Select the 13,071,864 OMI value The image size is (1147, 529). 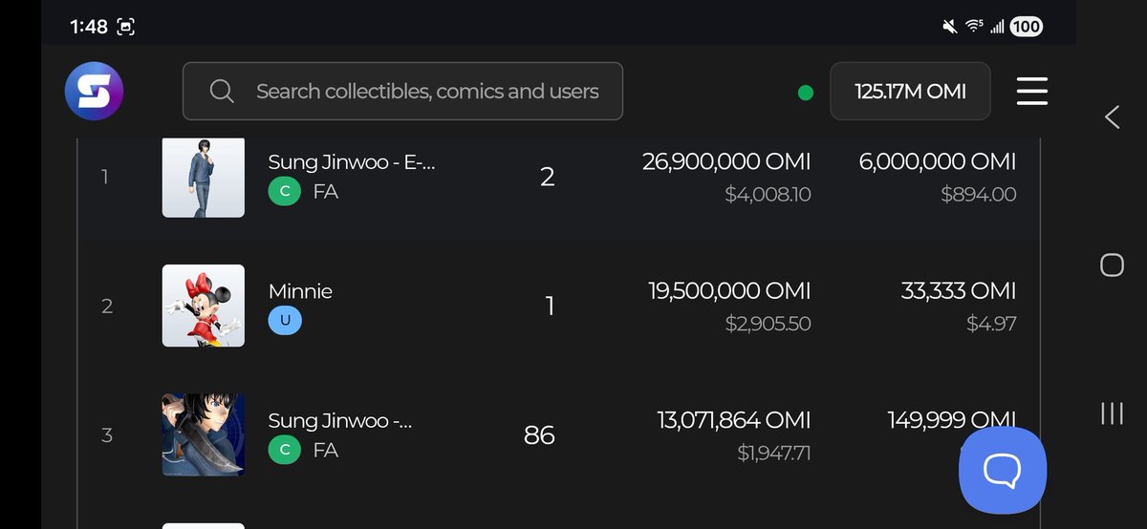[734, 419]
